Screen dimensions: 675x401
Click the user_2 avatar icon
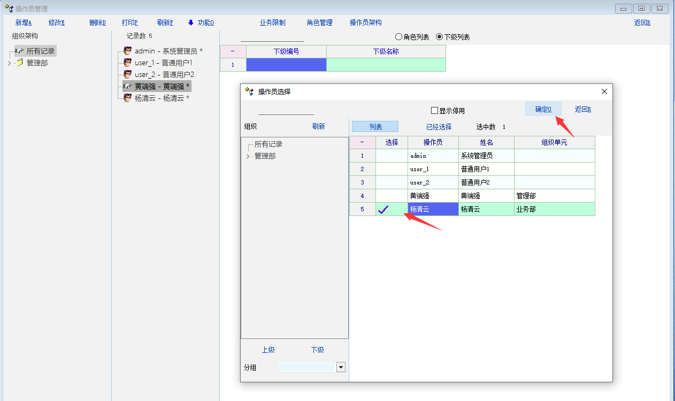tap(127, 74)
